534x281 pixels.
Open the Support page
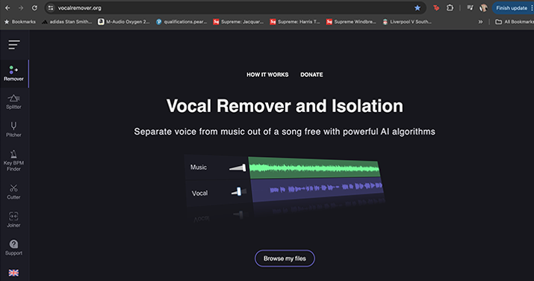coord(13,248)
